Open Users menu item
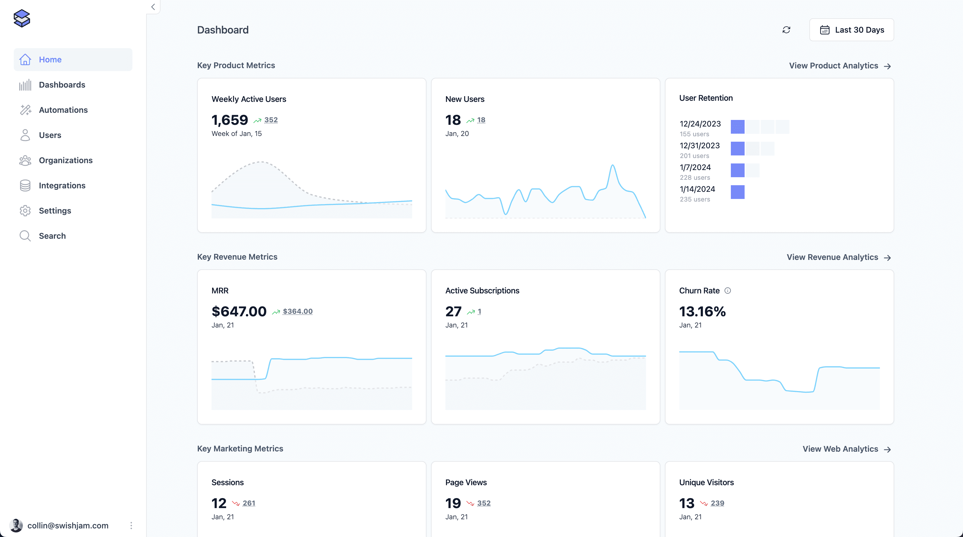This screenshot has height=537, width=963. (73, 135)
